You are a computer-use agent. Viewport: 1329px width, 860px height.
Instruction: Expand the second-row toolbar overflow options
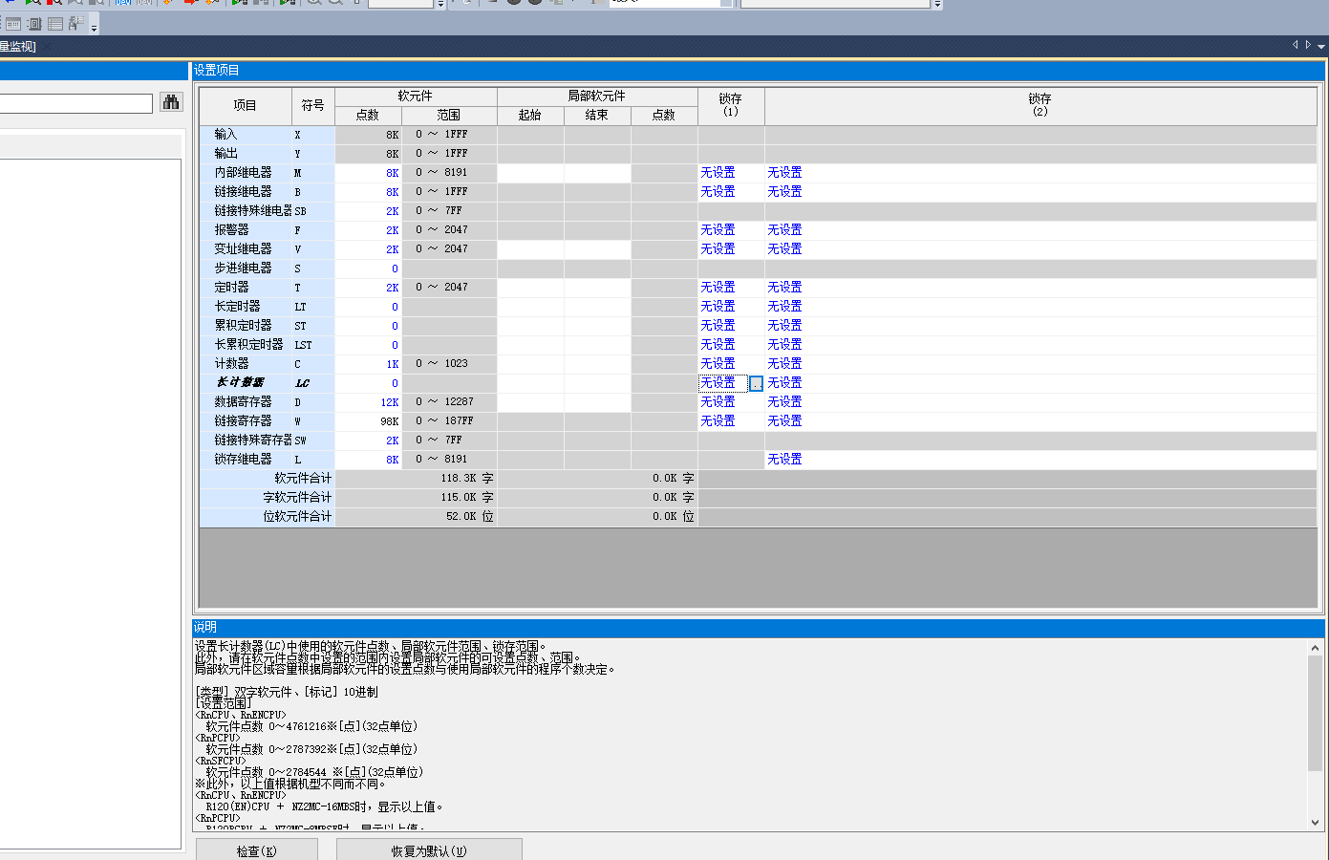94,28
